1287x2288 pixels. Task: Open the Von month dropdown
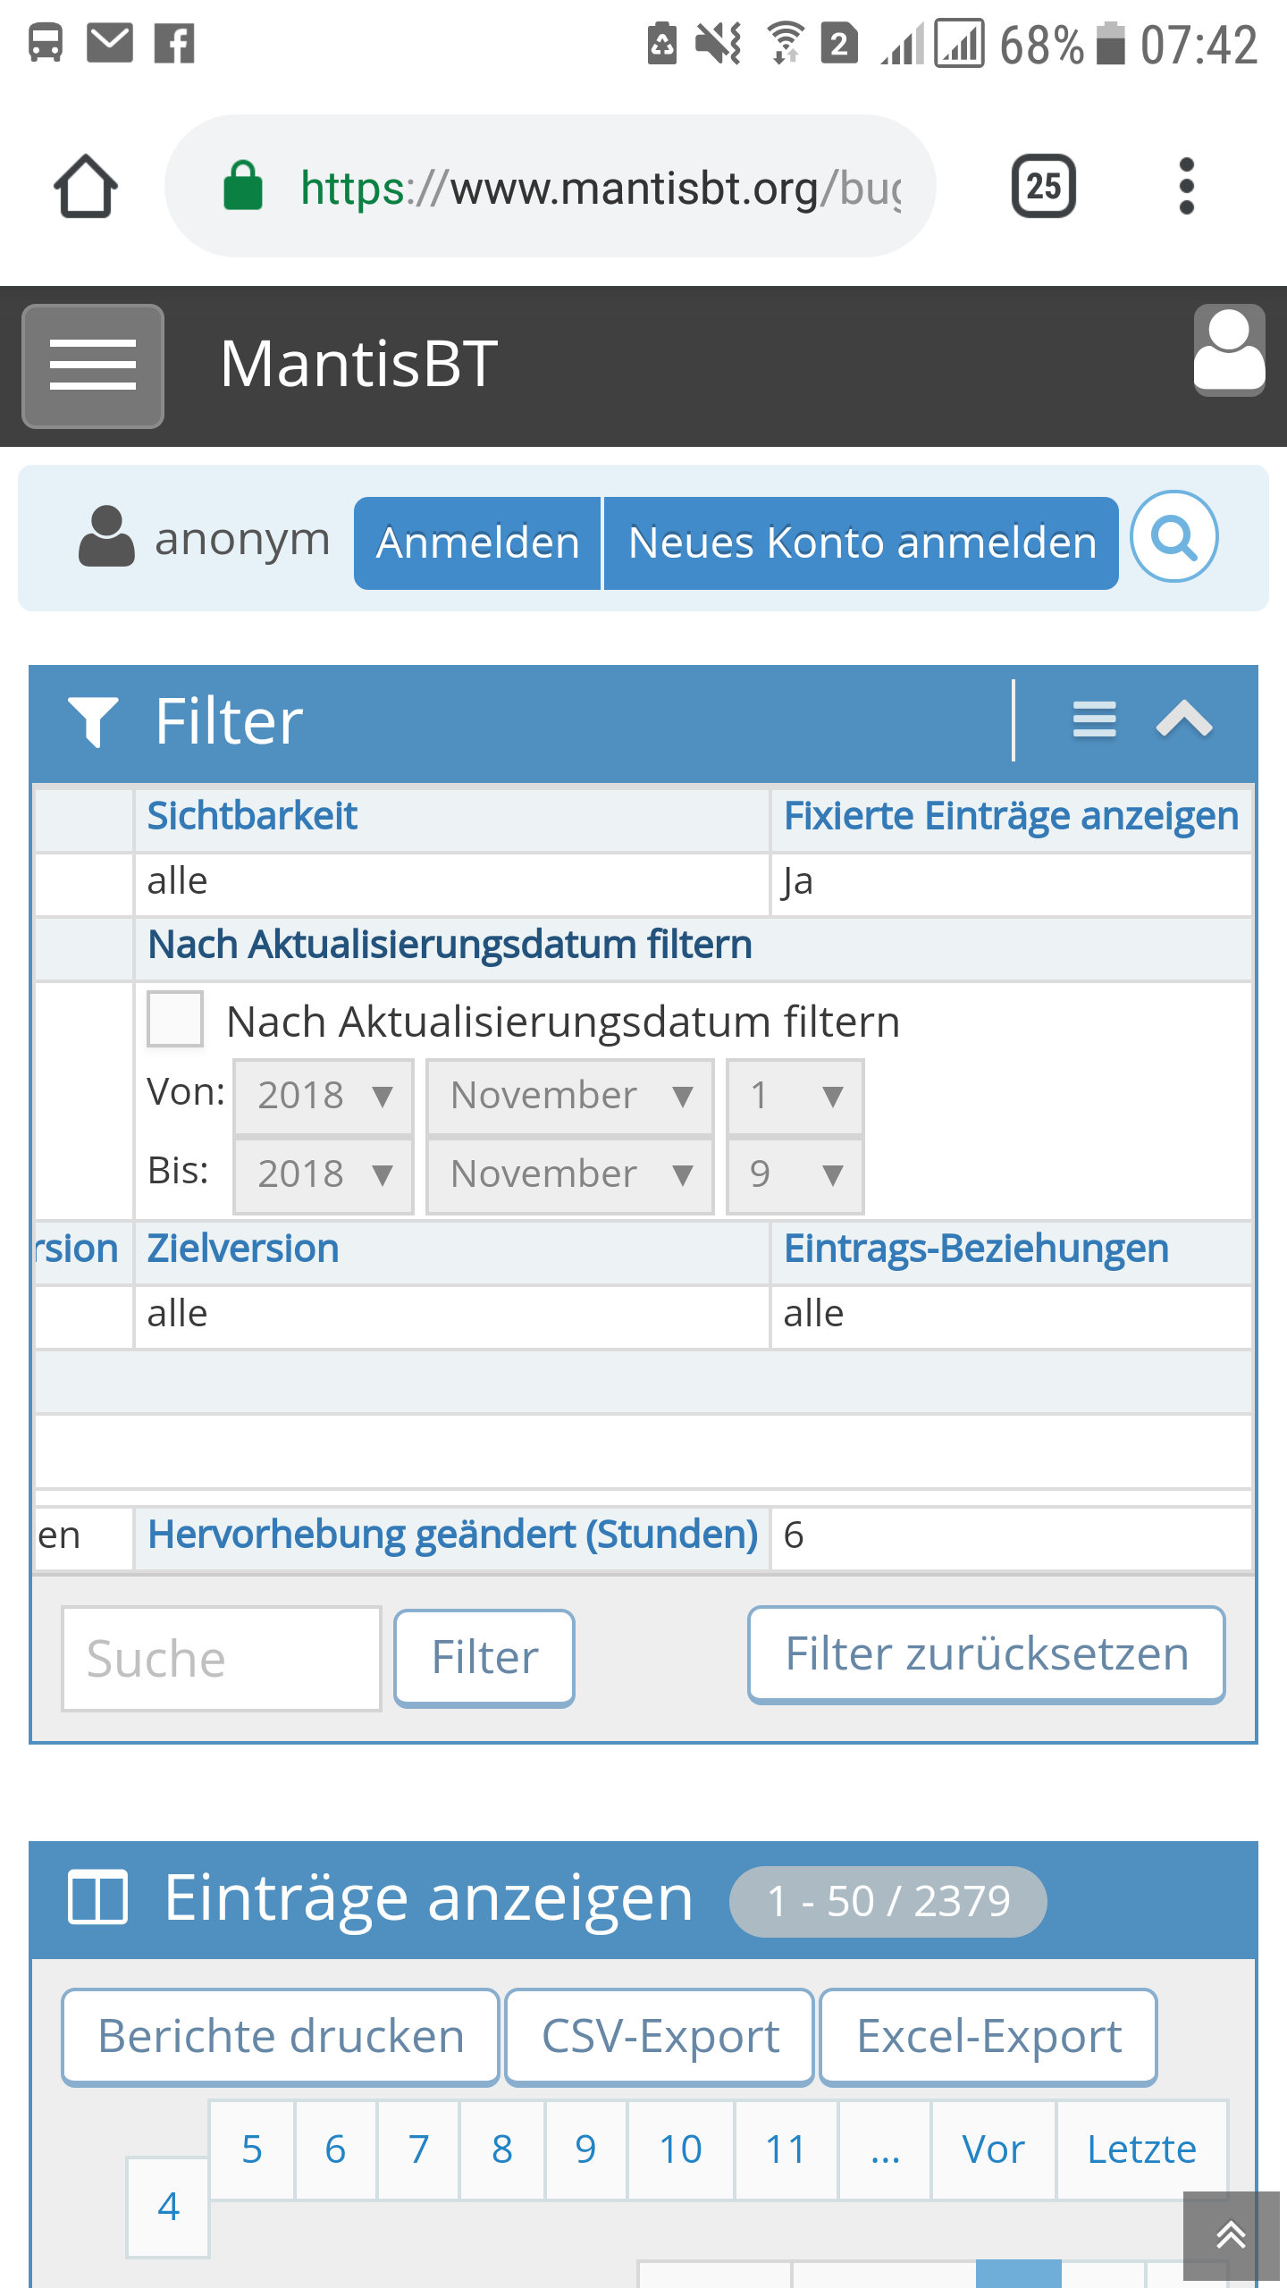click(570, 1096)
